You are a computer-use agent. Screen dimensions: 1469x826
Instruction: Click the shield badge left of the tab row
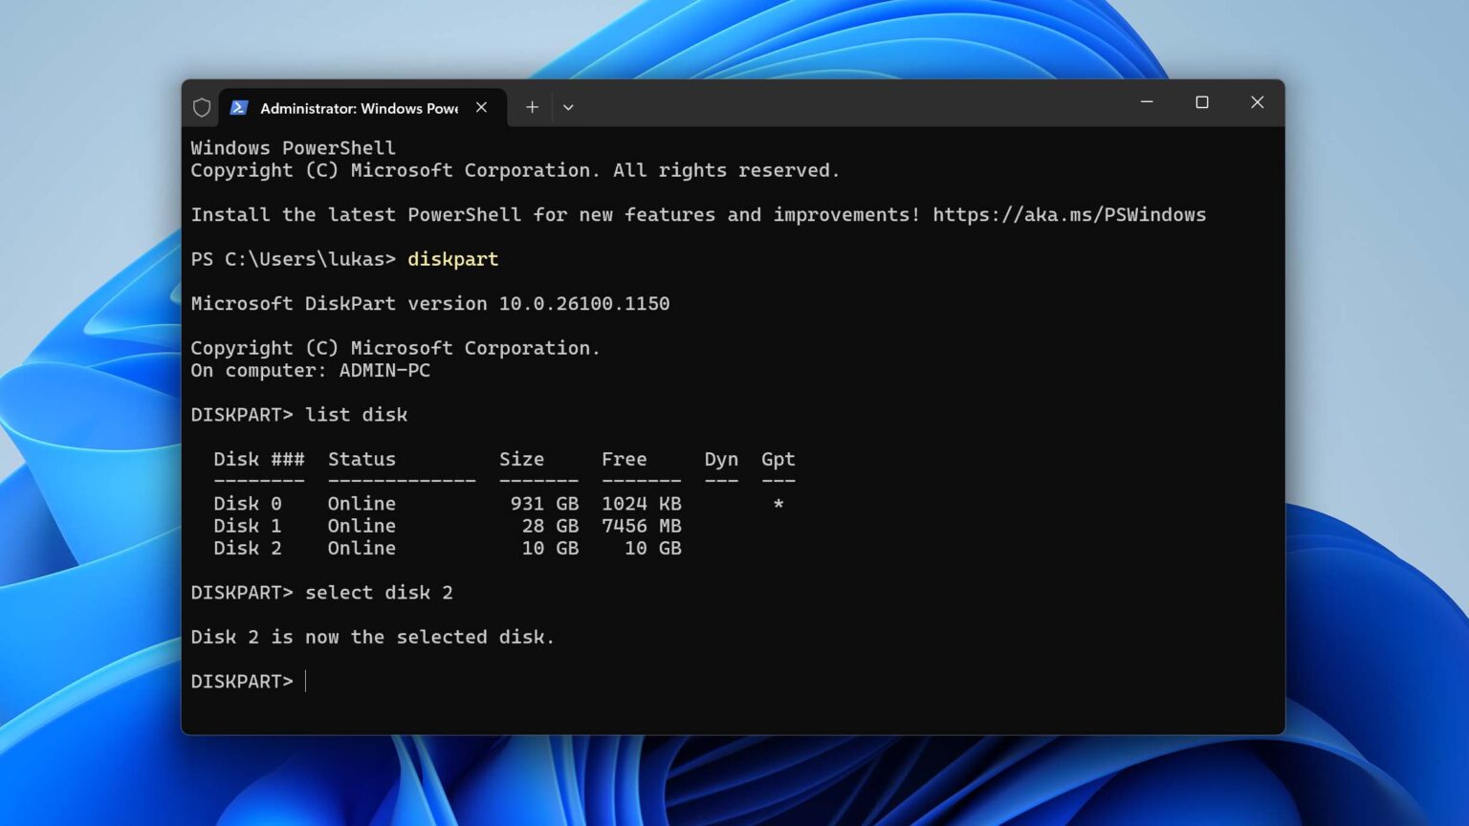(x=201, y=107)
